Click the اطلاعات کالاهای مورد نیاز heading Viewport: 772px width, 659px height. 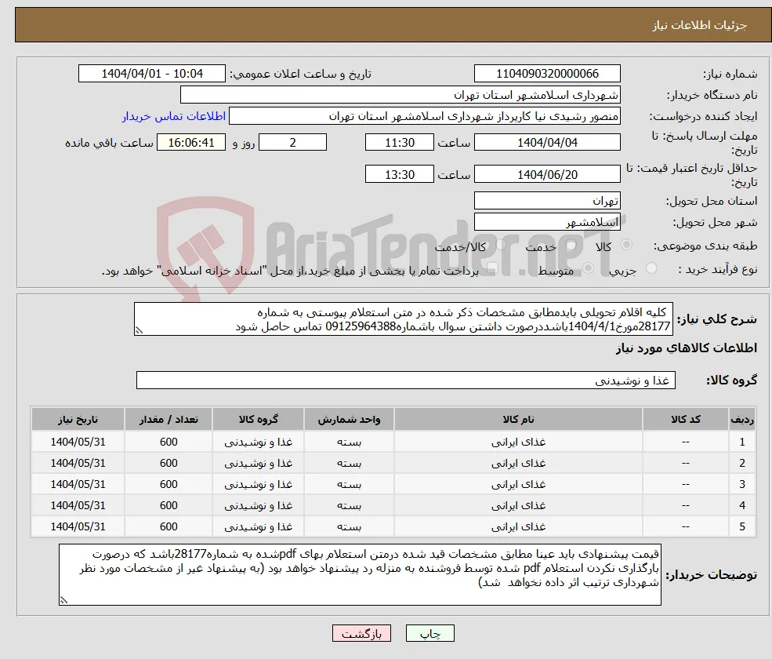click(686, 348)
